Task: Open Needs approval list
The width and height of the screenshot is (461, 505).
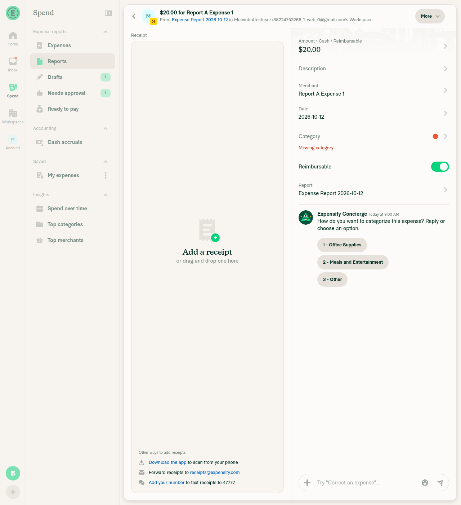Action: [72, 93]
